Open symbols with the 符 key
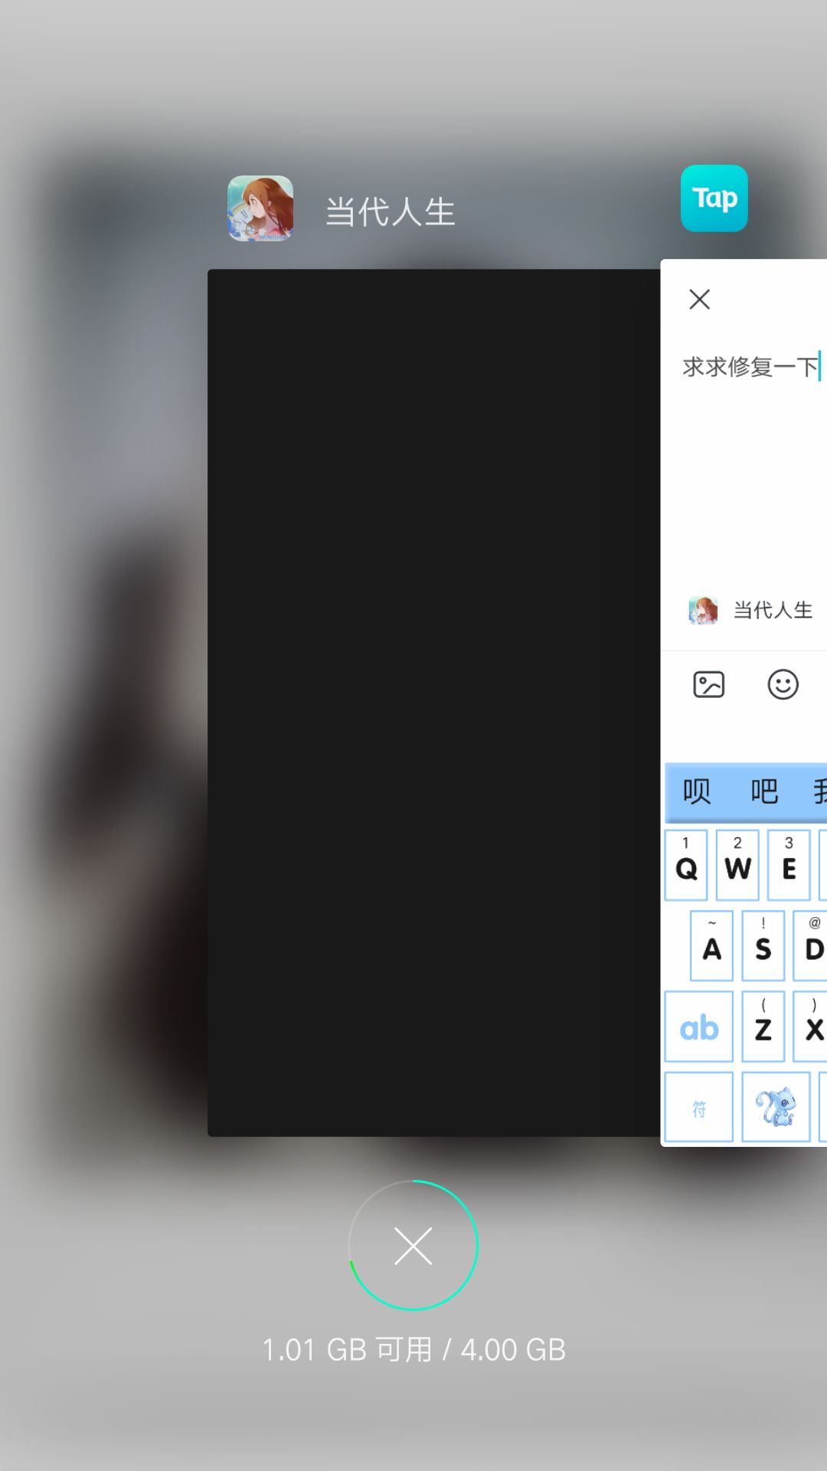Viewport: 827px width, 1471px height. (x=698, y=1107)
